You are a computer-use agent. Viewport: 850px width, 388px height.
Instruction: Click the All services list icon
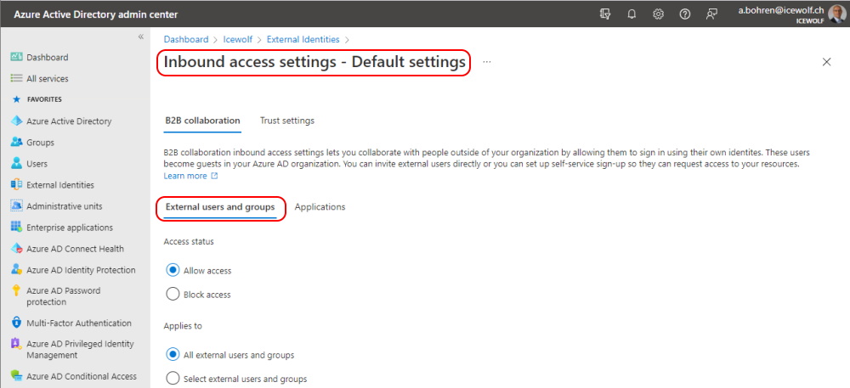coord(16,78)
